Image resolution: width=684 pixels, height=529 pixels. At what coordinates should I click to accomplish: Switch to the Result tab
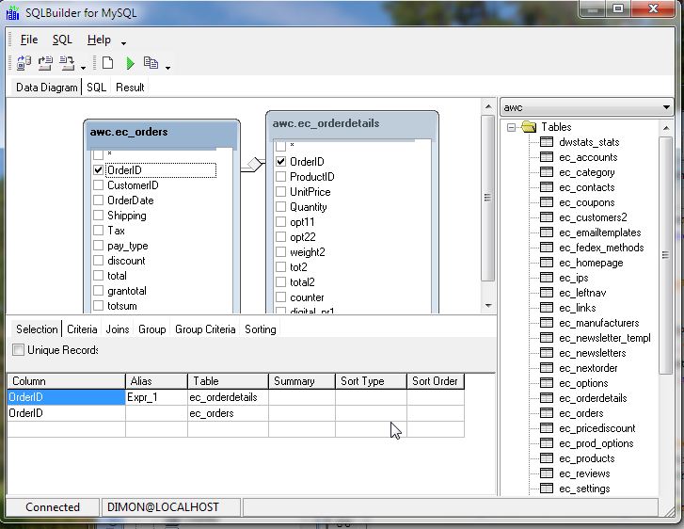click(130, 88)
